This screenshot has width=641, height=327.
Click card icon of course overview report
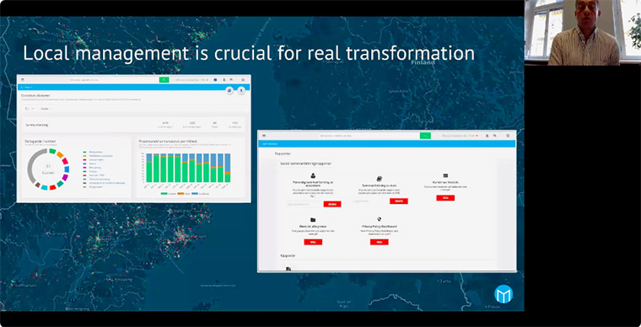[x=445, y=175]
